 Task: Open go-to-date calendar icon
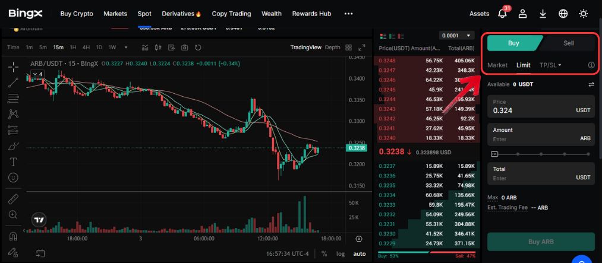[x=40, y=253]
